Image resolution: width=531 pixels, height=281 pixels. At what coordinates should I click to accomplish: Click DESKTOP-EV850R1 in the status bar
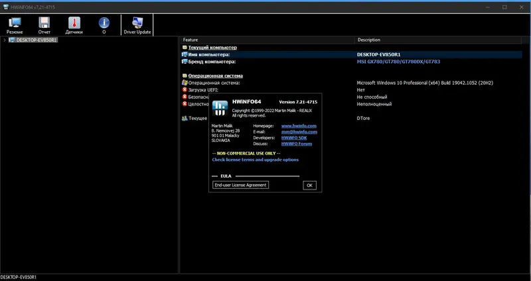click(18, 277)
